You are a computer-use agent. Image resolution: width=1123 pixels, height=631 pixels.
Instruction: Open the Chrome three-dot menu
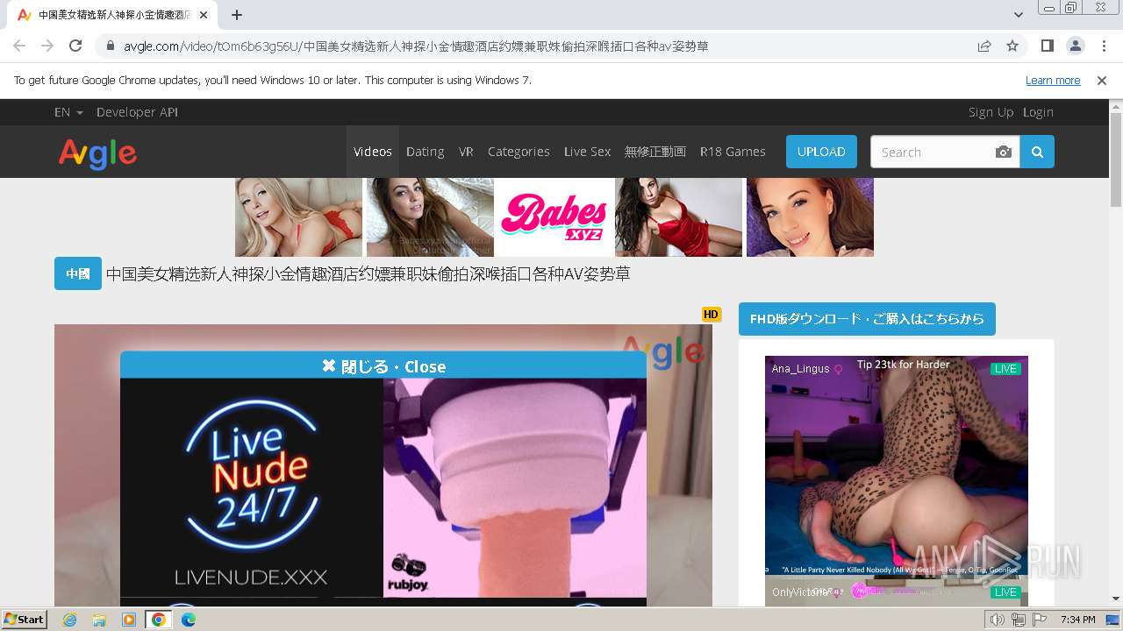1104,46
